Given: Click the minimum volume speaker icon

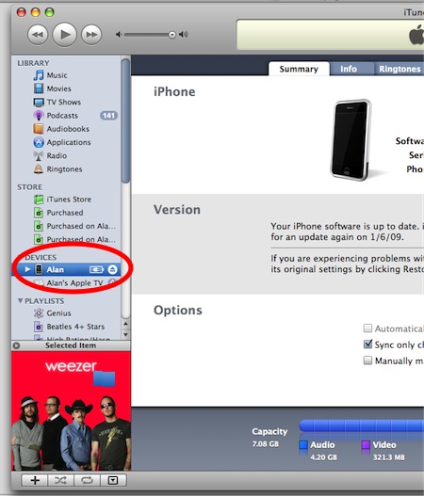Looking at the screenshot, I should (119, 35).
